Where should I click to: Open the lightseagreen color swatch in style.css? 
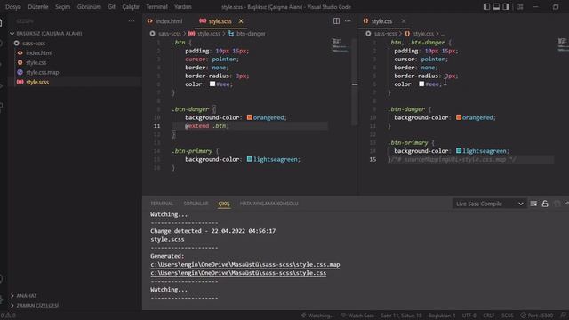point(459,150)
